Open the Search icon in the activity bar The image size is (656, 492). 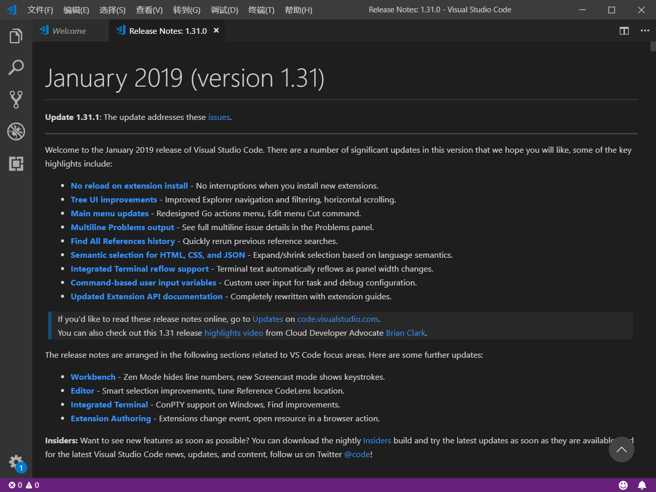(x=15, y=67)
